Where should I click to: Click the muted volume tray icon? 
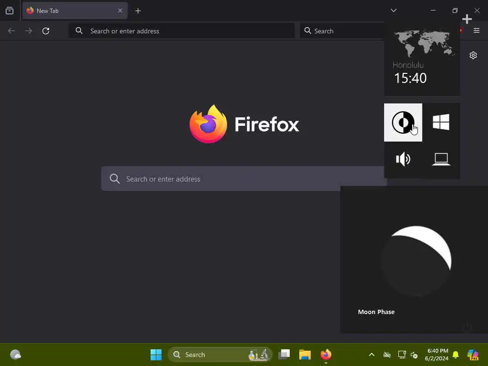click(414, 355)
